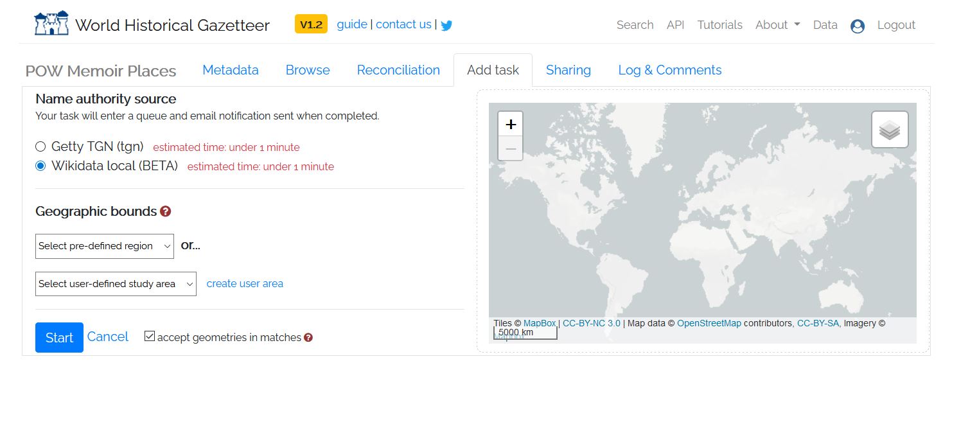
Task: Click the Geographic bounds help question icon
Action: point(166,211)
